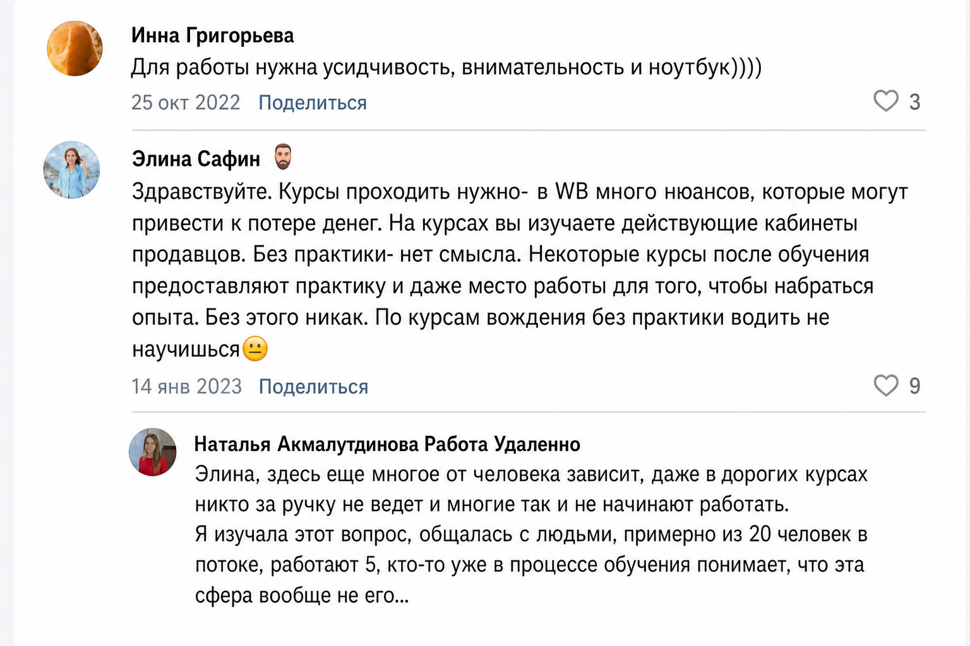Viewport: 970px width, 646px height.
Task: Click the last line ending сфера вообще не его
Action: (x=302, y=595)
